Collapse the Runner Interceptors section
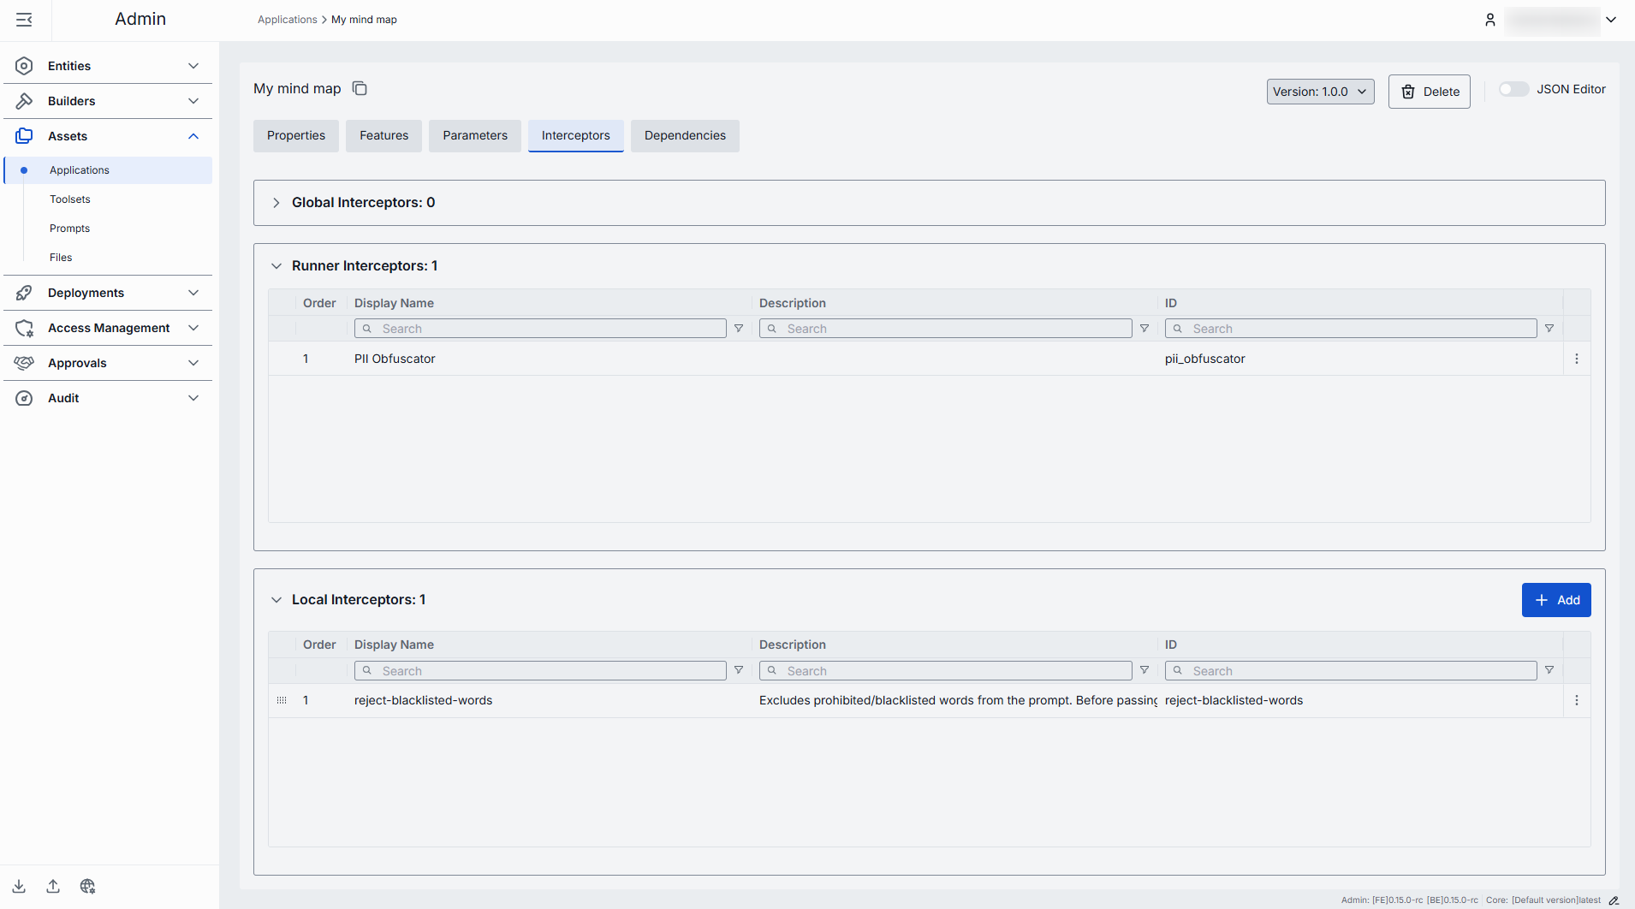This screenshot has height=909, width=1635. click(276, 266)
